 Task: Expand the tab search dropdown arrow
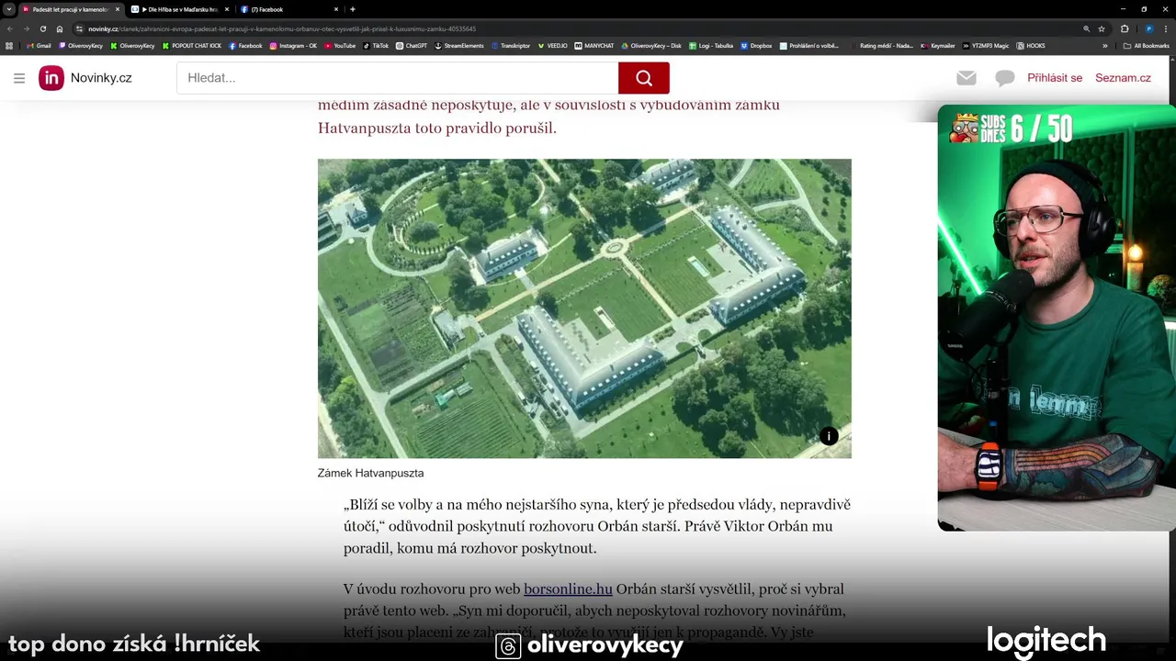click(8, 9)
